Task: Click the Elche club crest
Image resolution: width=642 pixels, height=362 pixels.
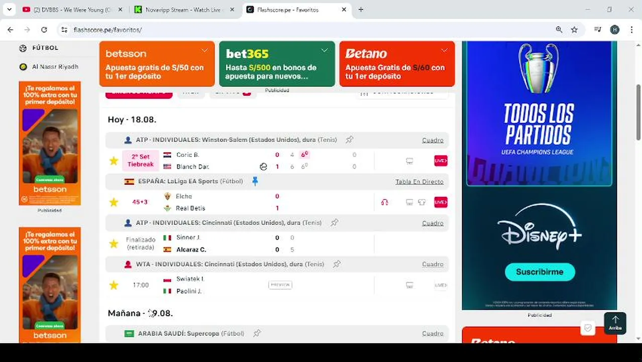Action: point(167,196)
